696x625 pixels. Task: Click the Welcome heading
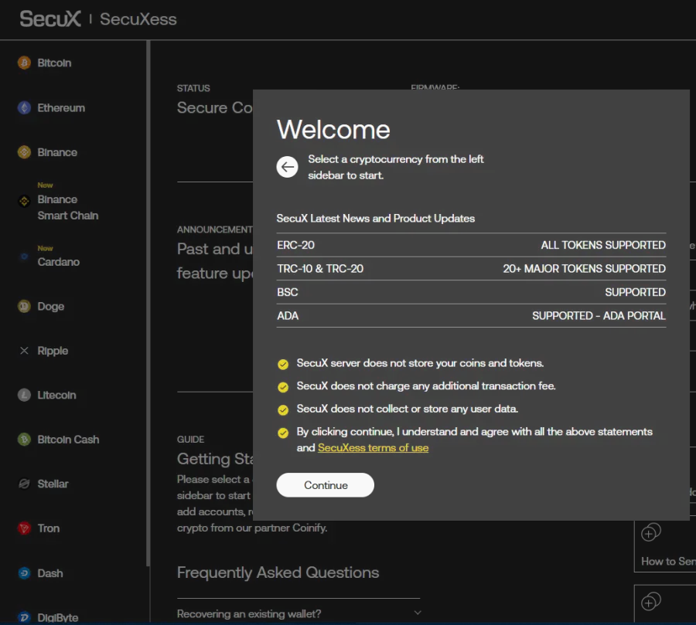tap(333, 130)
